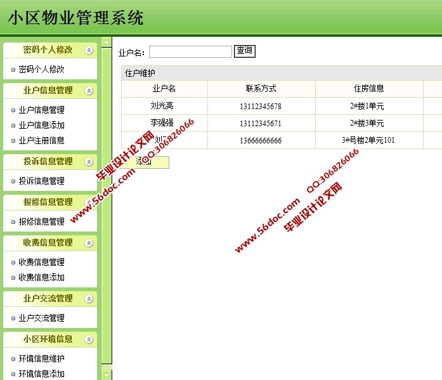The width and height of the screenshot is (442, 380).
Task: Click the 添加 button below table
Action: point(145,162)
